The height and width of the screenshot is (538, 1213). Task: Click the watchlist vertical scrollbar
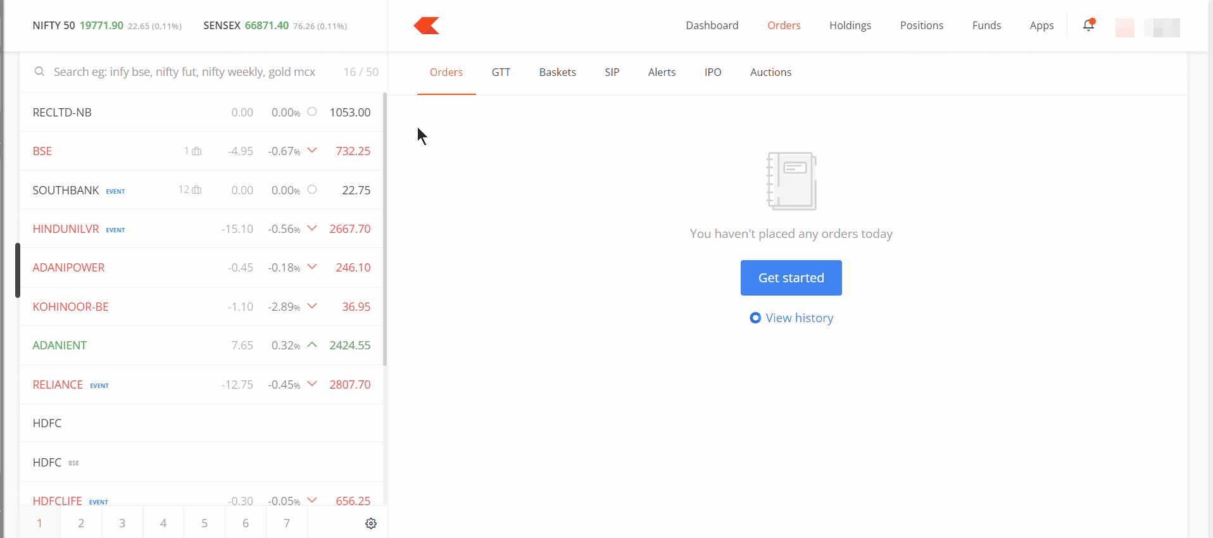(x=385, y=229)
